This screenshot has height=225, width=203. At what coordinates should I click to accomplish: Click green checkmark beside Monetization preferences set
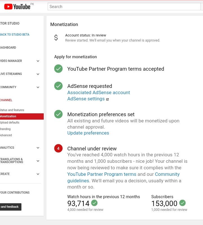(x=58, y=114)
